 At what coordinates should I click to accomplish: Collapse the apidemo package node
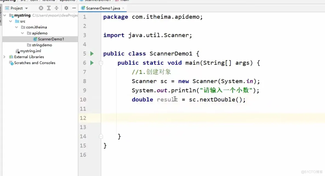[x=23, y=33]
